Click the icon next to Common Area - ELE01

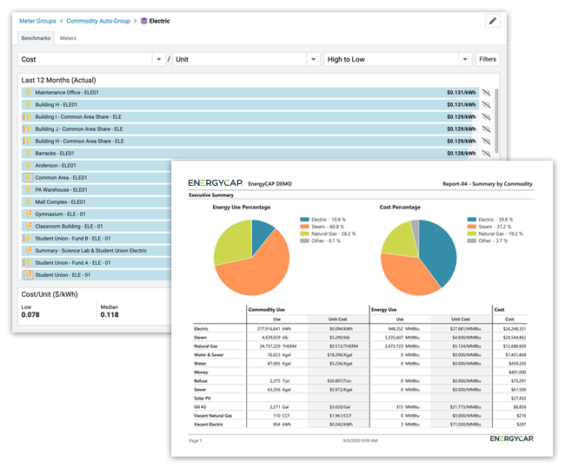[28, 177]
